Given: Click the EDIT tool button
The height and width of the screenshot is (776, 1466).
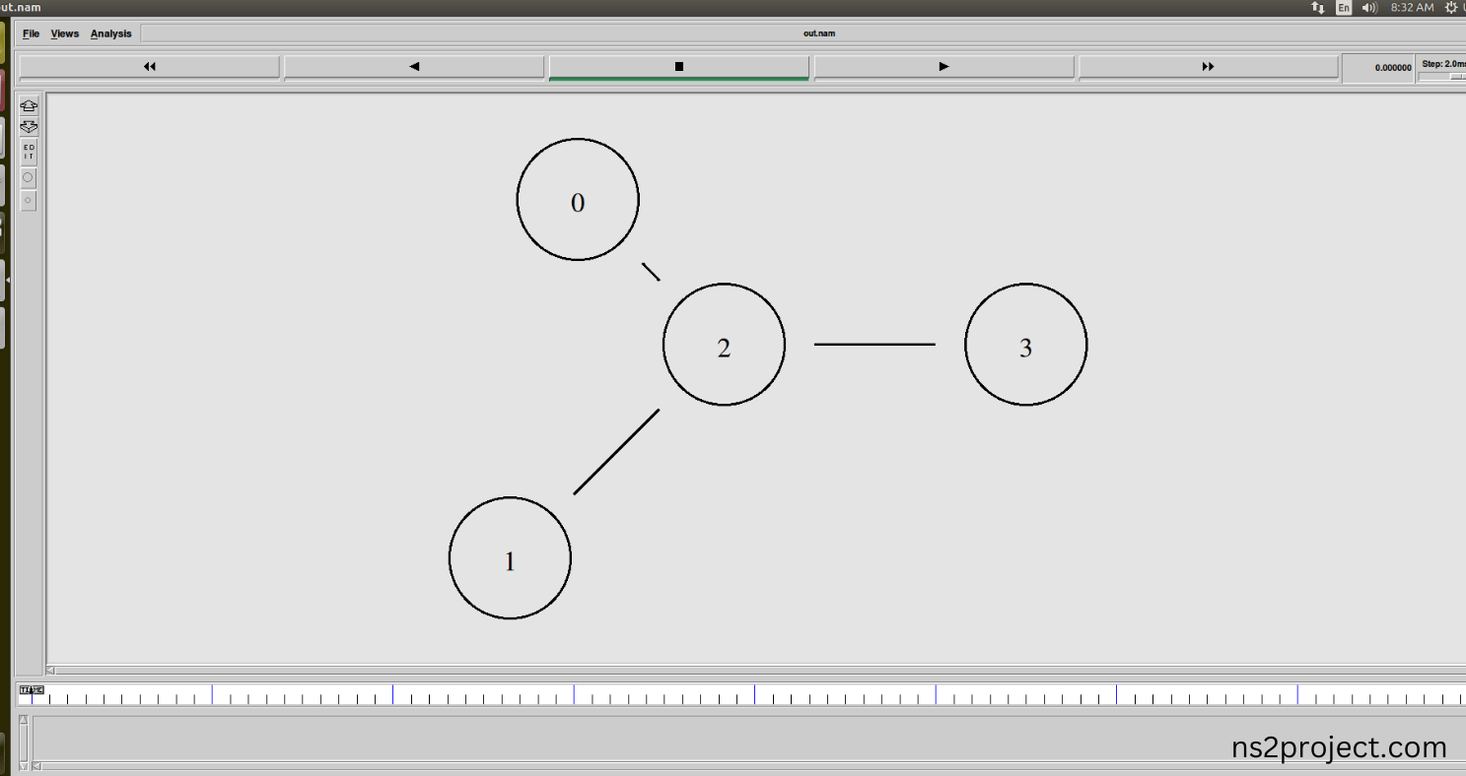Looking at the screenshot, I should (29, 153).
